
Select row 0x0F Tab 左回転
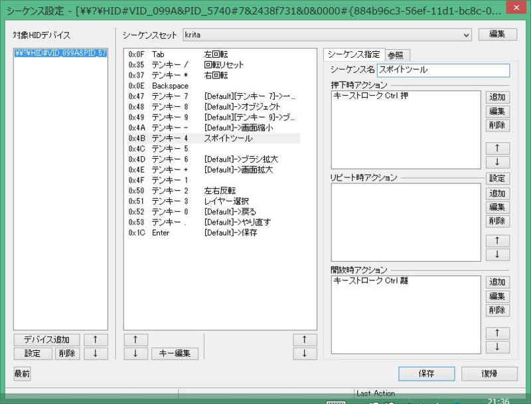click(x=213, y=54)
